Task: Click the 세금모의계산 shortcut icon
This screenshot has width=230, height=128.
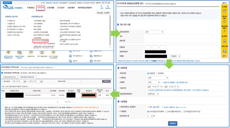Action: (x=31, y=52)
